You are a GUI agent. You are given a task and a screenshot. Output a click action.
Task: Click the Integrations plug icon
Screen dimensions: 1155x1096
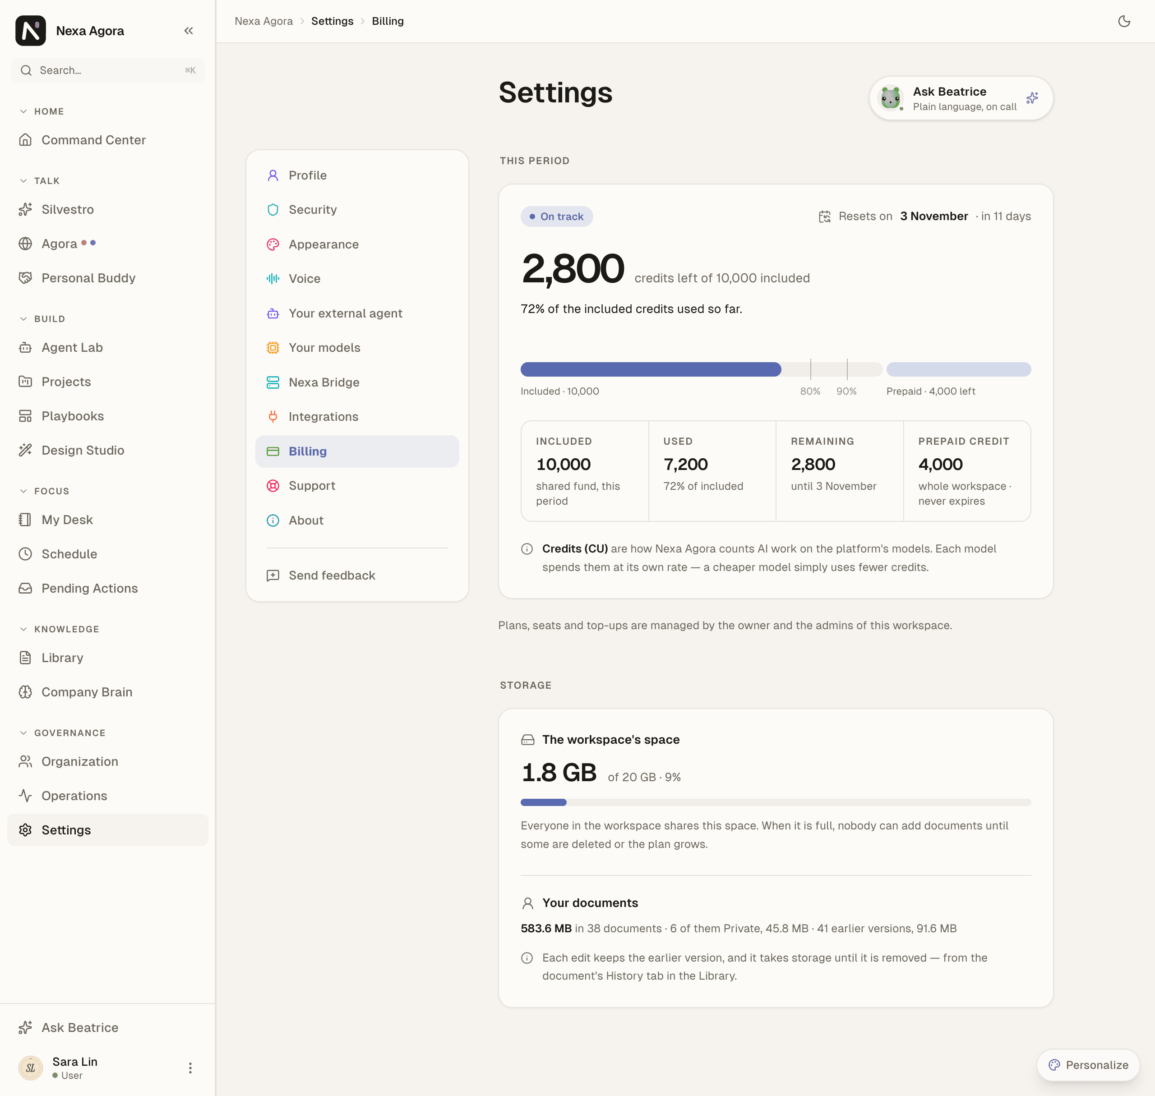coord(273,417)
